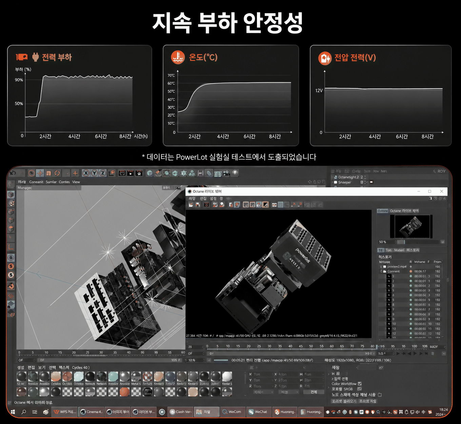Screen dimensions: 461x424
Task: Toggle the X axis lock
Action: (x=86, y=173)
